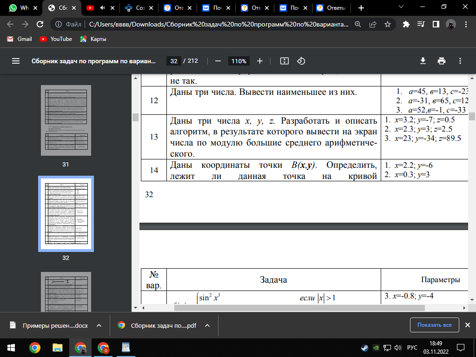The width and height of the screenshot is (476, 357).
Task: Open the zoom magnifier in address bar
Action: point(358,24)
